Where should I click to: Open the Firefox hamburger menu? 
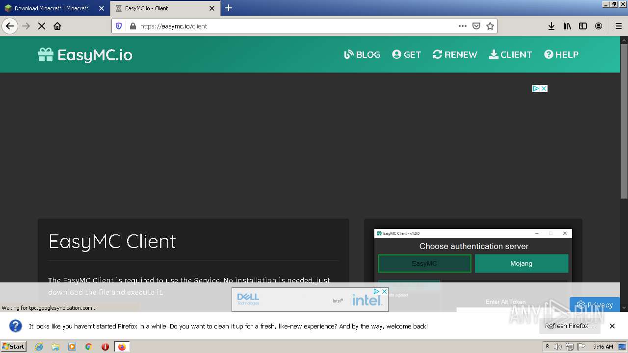click(x=618, y=26)
